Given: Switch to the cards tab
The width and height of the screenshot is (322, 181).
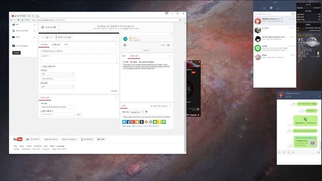Looking at the screenshot, I should pyautogui.click(x=66, y=45).
